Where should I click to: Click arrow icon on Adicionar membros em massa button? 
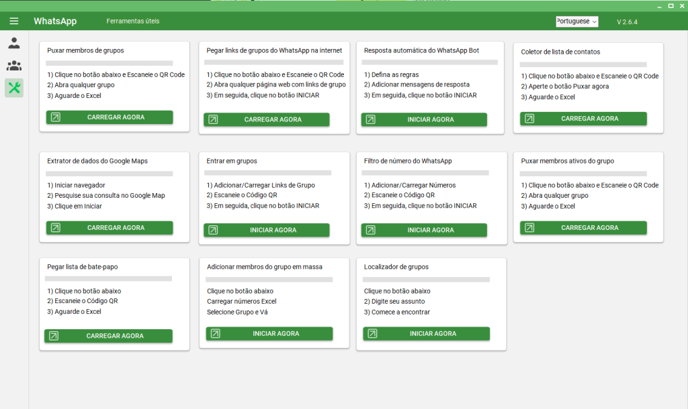coord(216,334)
